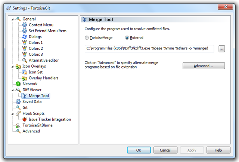The width and height of the screenshot is (239, 162).
Task: Collapse the General tree node
Action: (x=13, y=19)
